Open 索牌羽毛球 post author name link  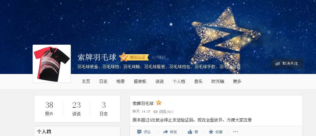point(143,104)
